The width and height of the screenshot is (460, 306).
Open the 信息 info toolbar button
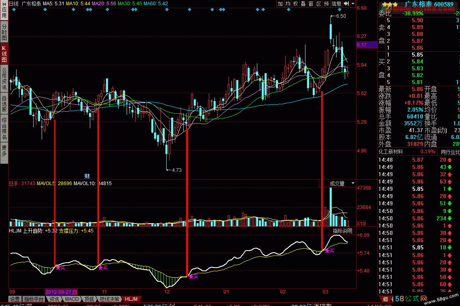click(x=336, y=4)
